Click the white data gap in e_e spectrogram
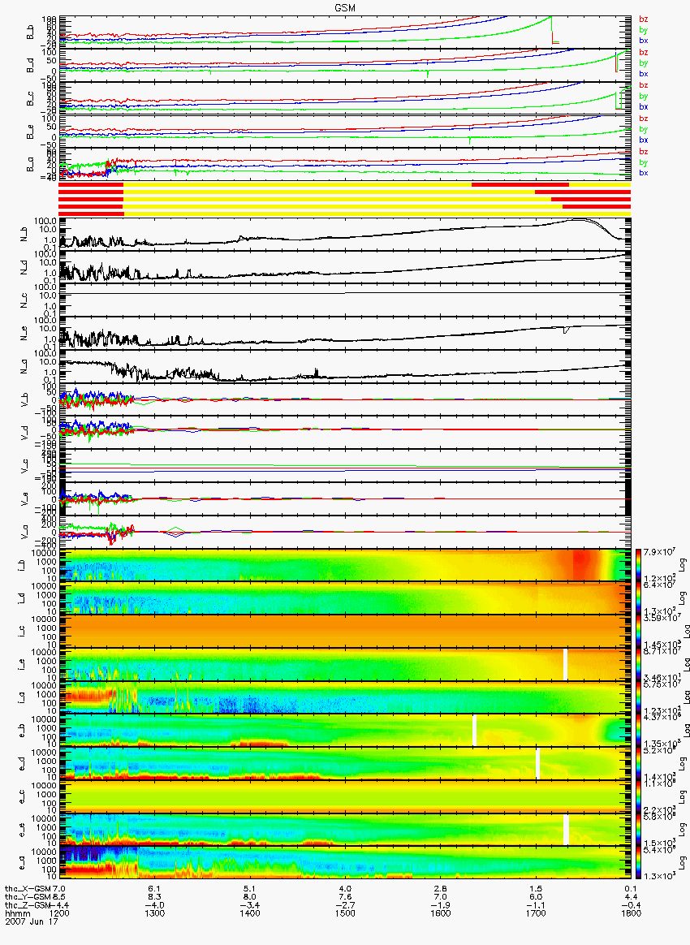 click(x=566, y=829)
